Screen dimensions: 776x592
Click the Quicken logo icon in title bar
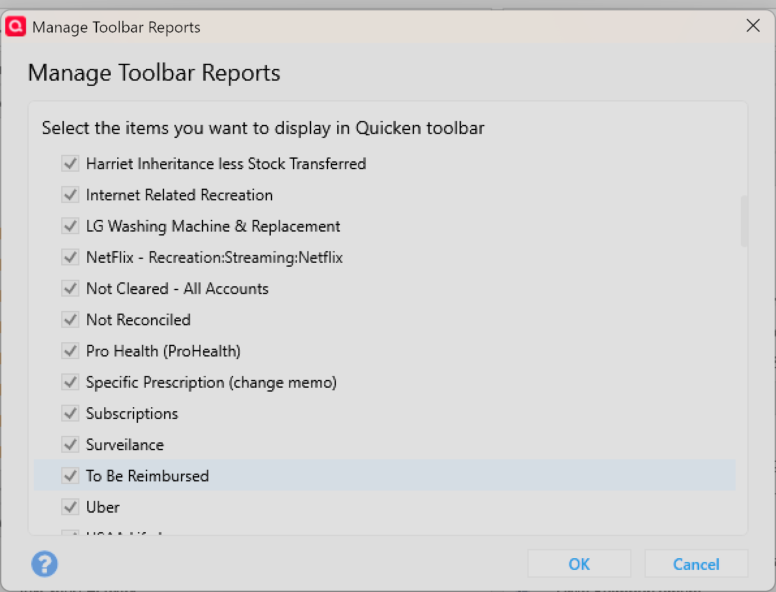pos(16,26)
